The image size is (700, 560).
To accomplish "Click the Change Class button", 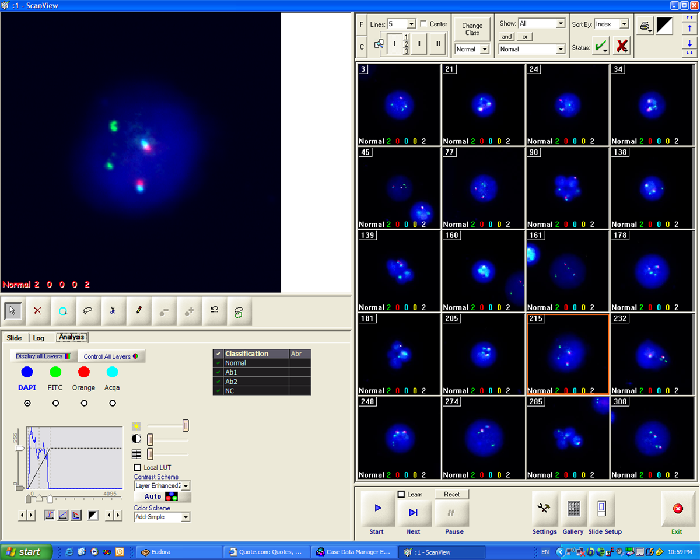I will [473, 29].
